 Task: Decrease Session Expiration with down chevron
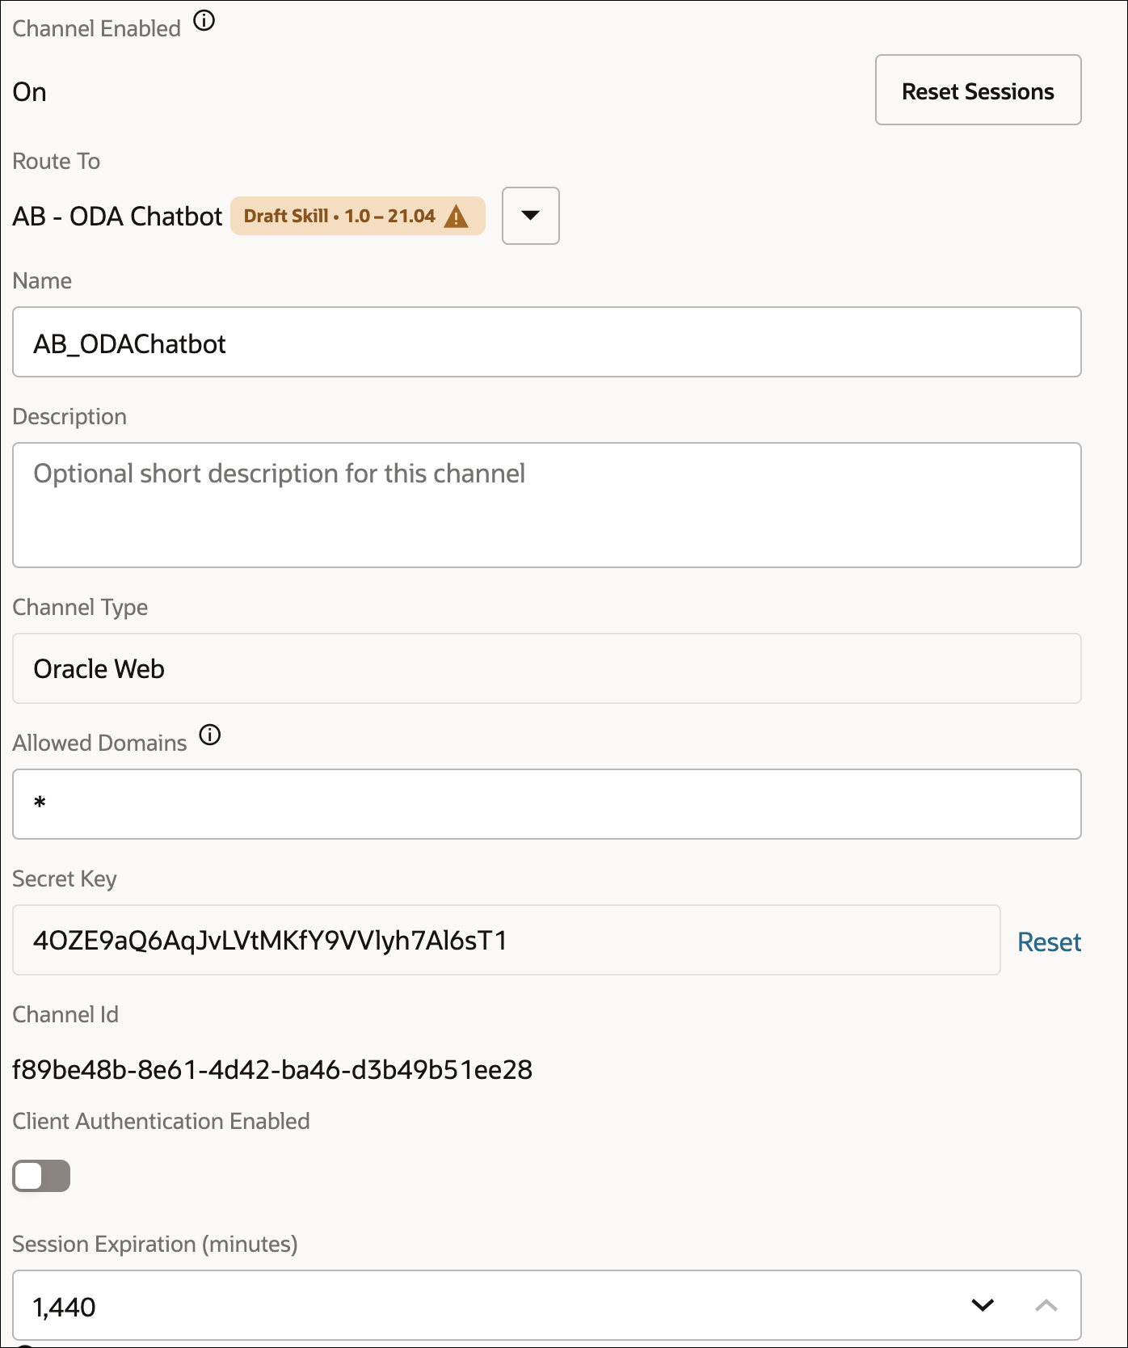(x=983, y=1305)
